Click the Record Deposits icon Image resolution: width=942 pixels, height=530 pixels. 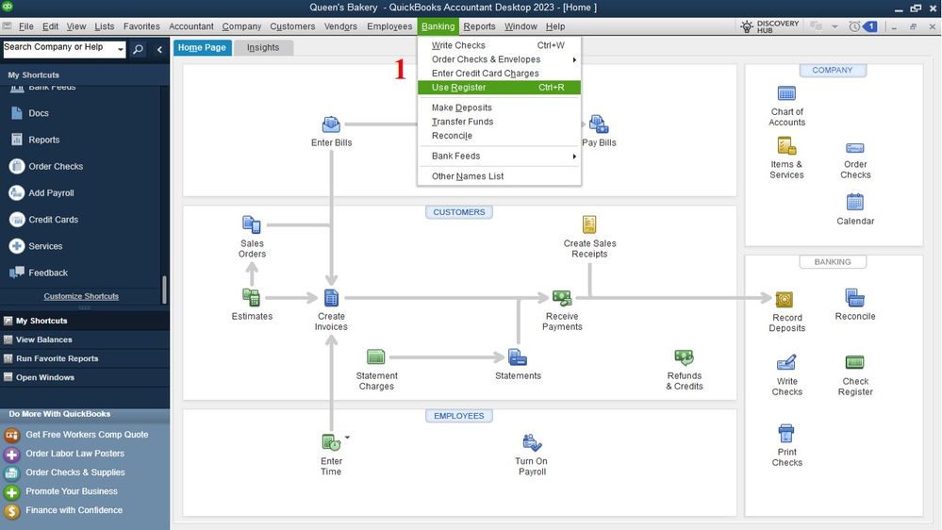[784, 299]
